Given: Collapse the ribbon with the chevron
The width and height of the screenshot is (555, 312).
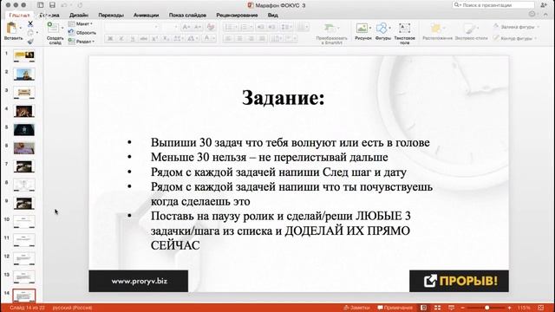Looking at the screenshot, I should pyautogui.click(x=545, y=15).
